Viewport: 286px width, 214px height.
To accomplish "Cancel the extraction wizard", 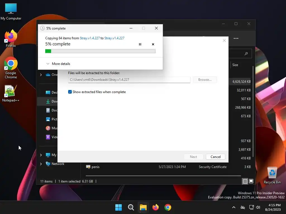I will tap(215, 157).
